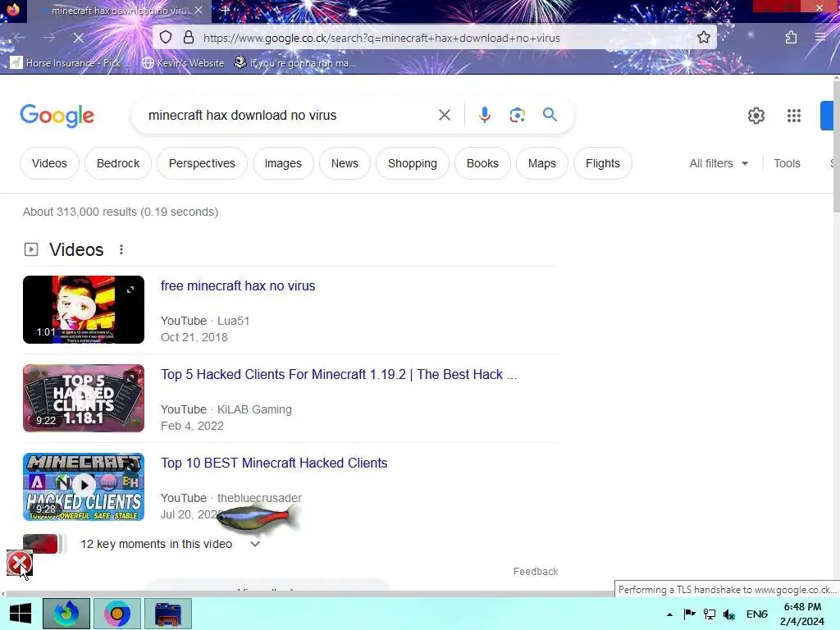
Task: Open network status tray icon
Action: (x=710, y=614)
